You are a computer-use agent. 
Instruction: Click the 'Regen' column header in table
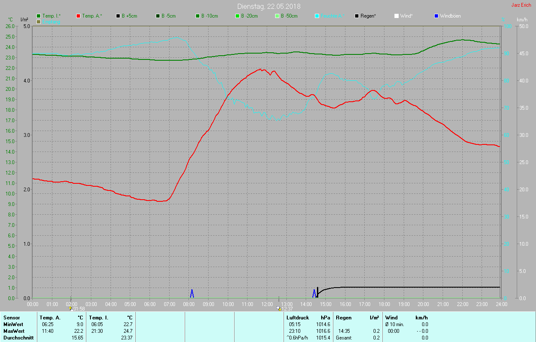343,318
